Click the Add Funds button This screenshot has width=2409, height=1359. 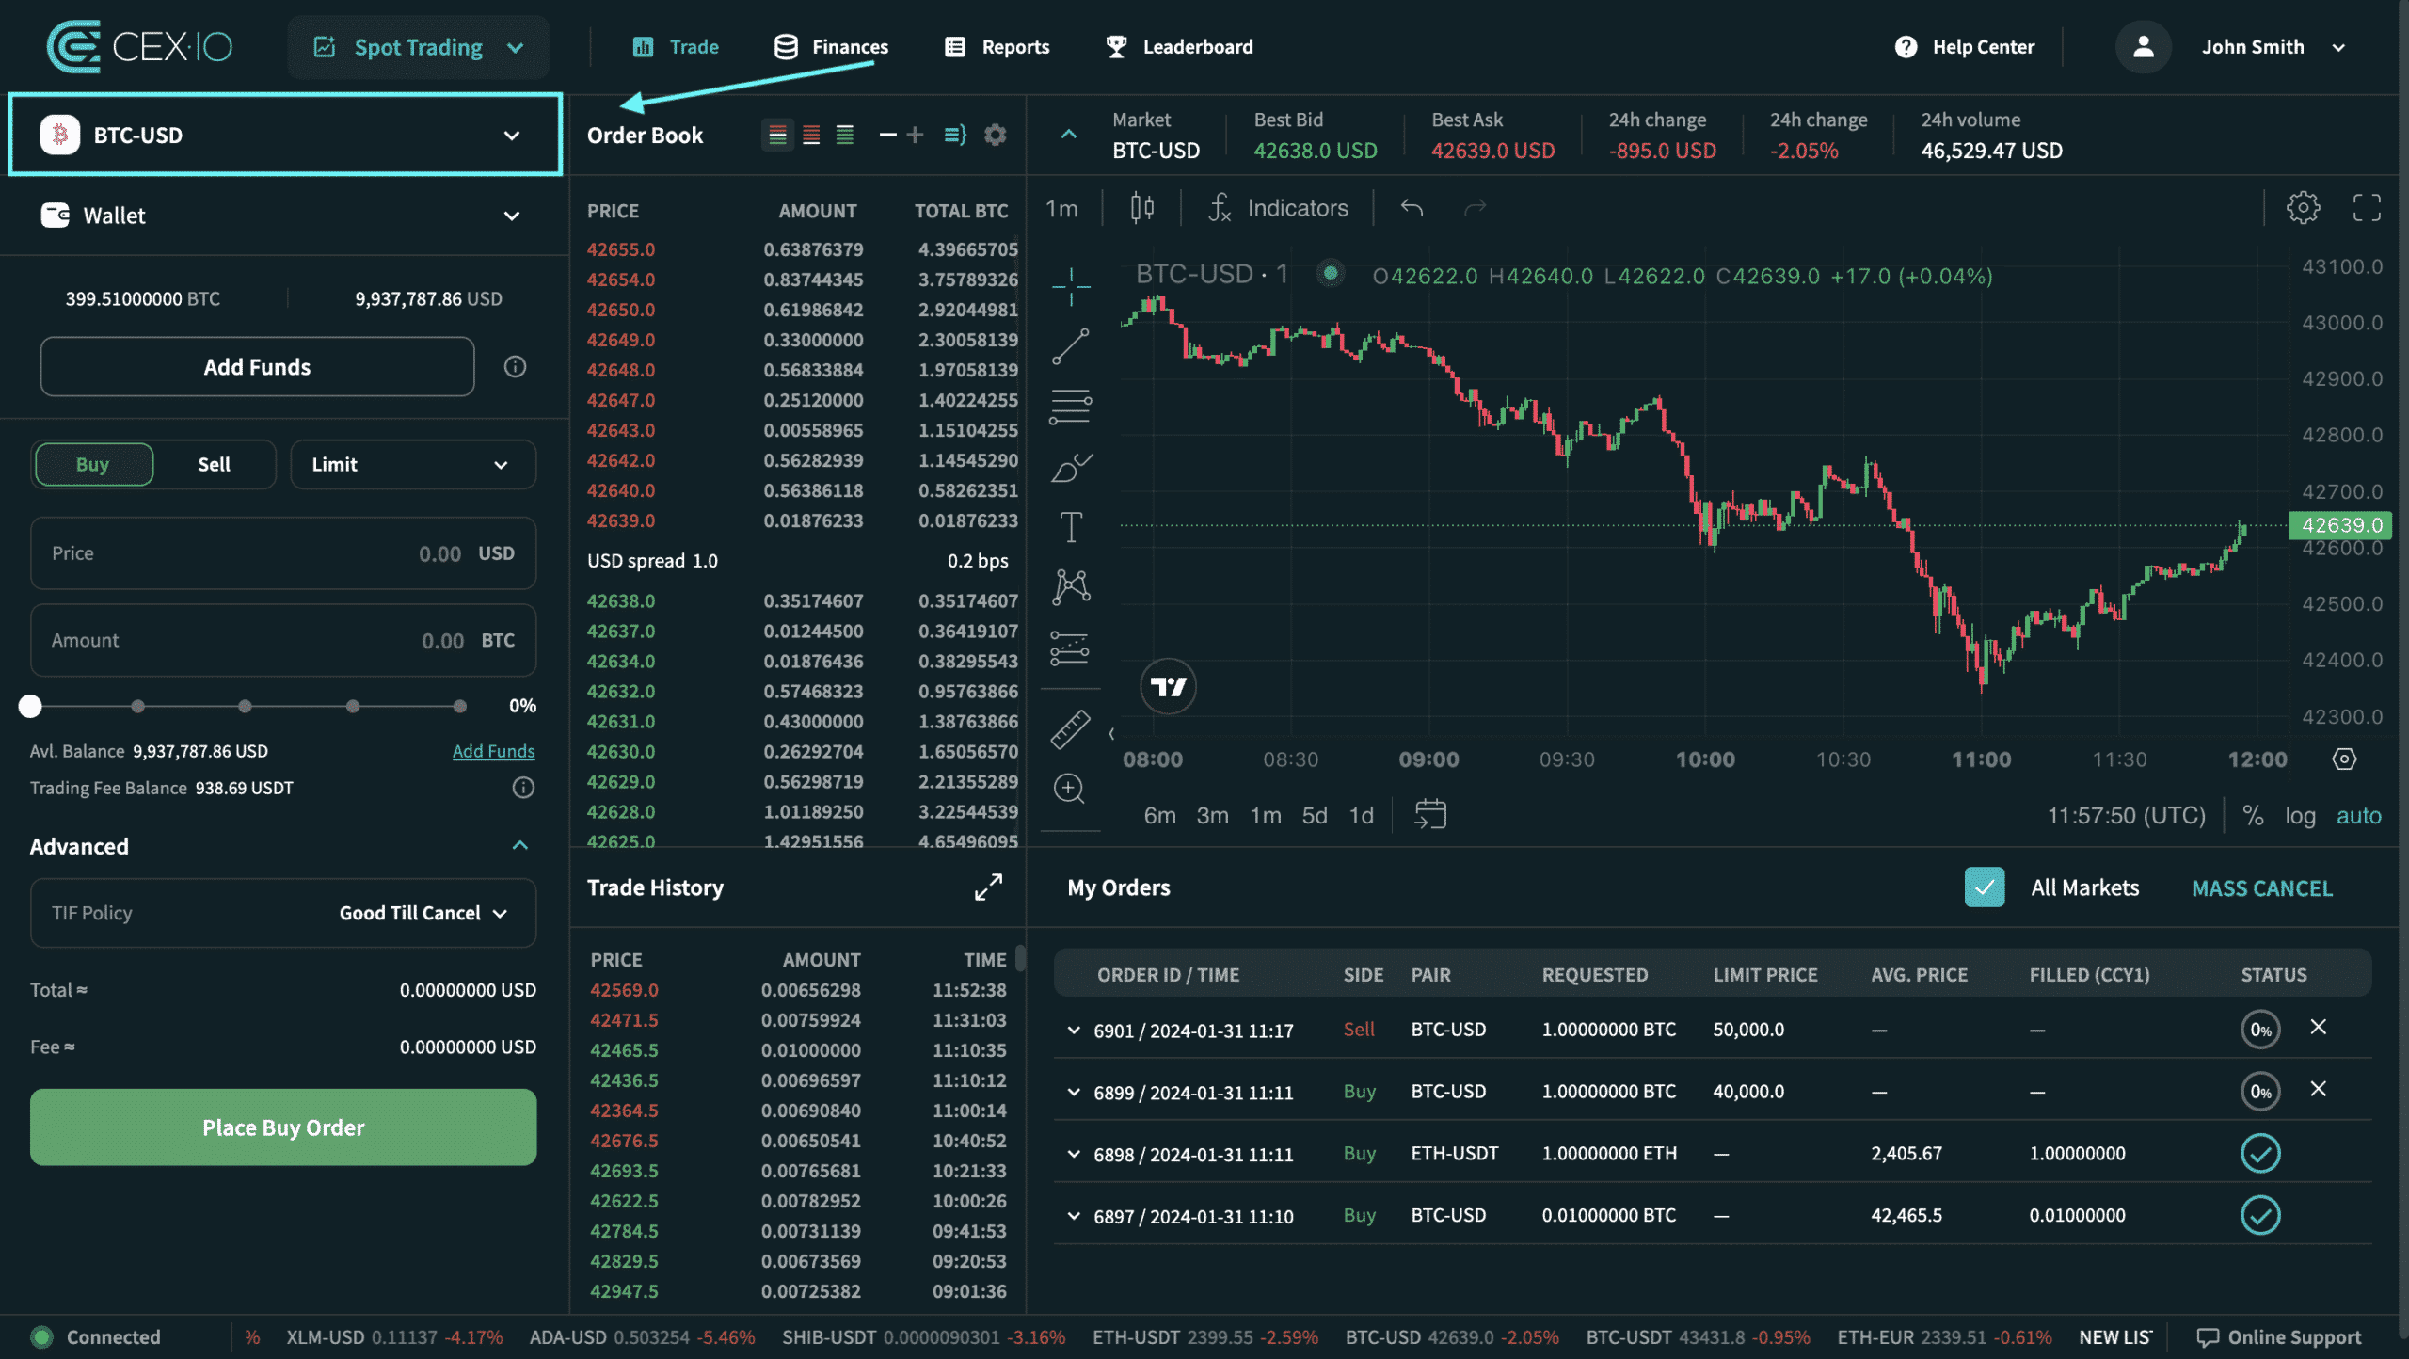(x=257, y=367)
